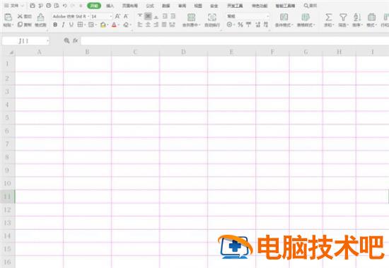Screen dimensions: 389x268
Task: Align text left in cell
Action: (140, 24)
